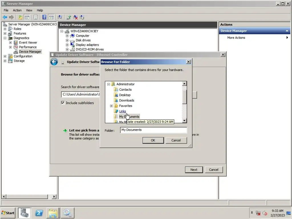Click the folder list scroll-up arrow
Viewport: 292px width, 219px height.
coord(184,84)
